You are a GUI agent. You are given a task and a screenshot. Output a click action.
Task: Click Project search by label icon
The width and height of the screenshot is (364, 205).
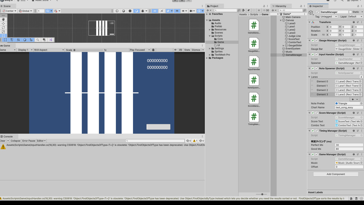pyautogui.click(x=248, y=10)
